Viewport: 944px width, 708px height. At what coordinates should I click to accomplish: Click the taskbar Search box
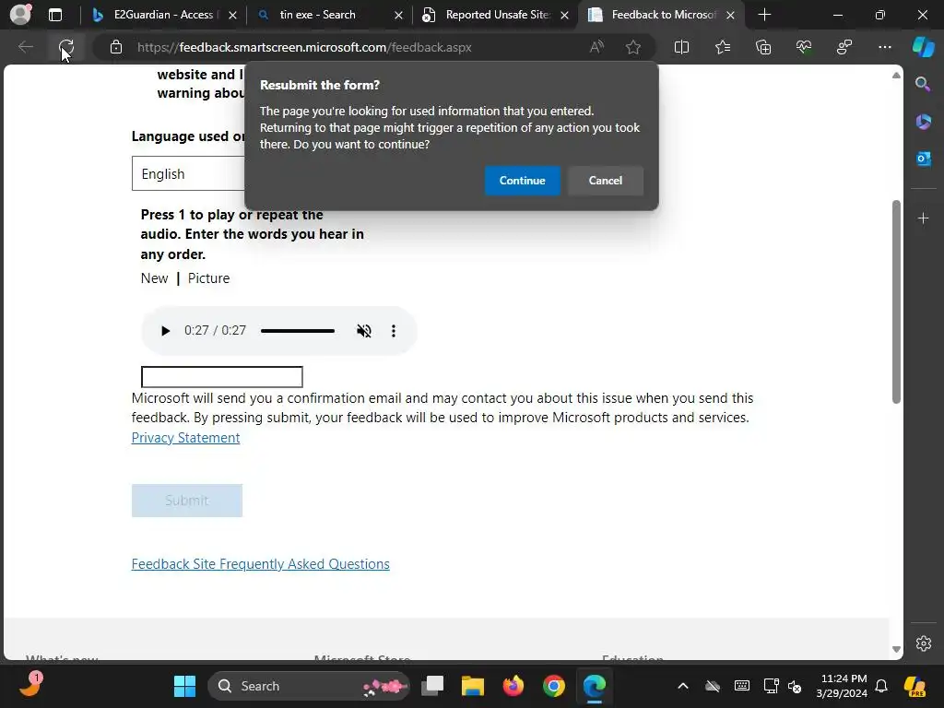tap(309, 686)
